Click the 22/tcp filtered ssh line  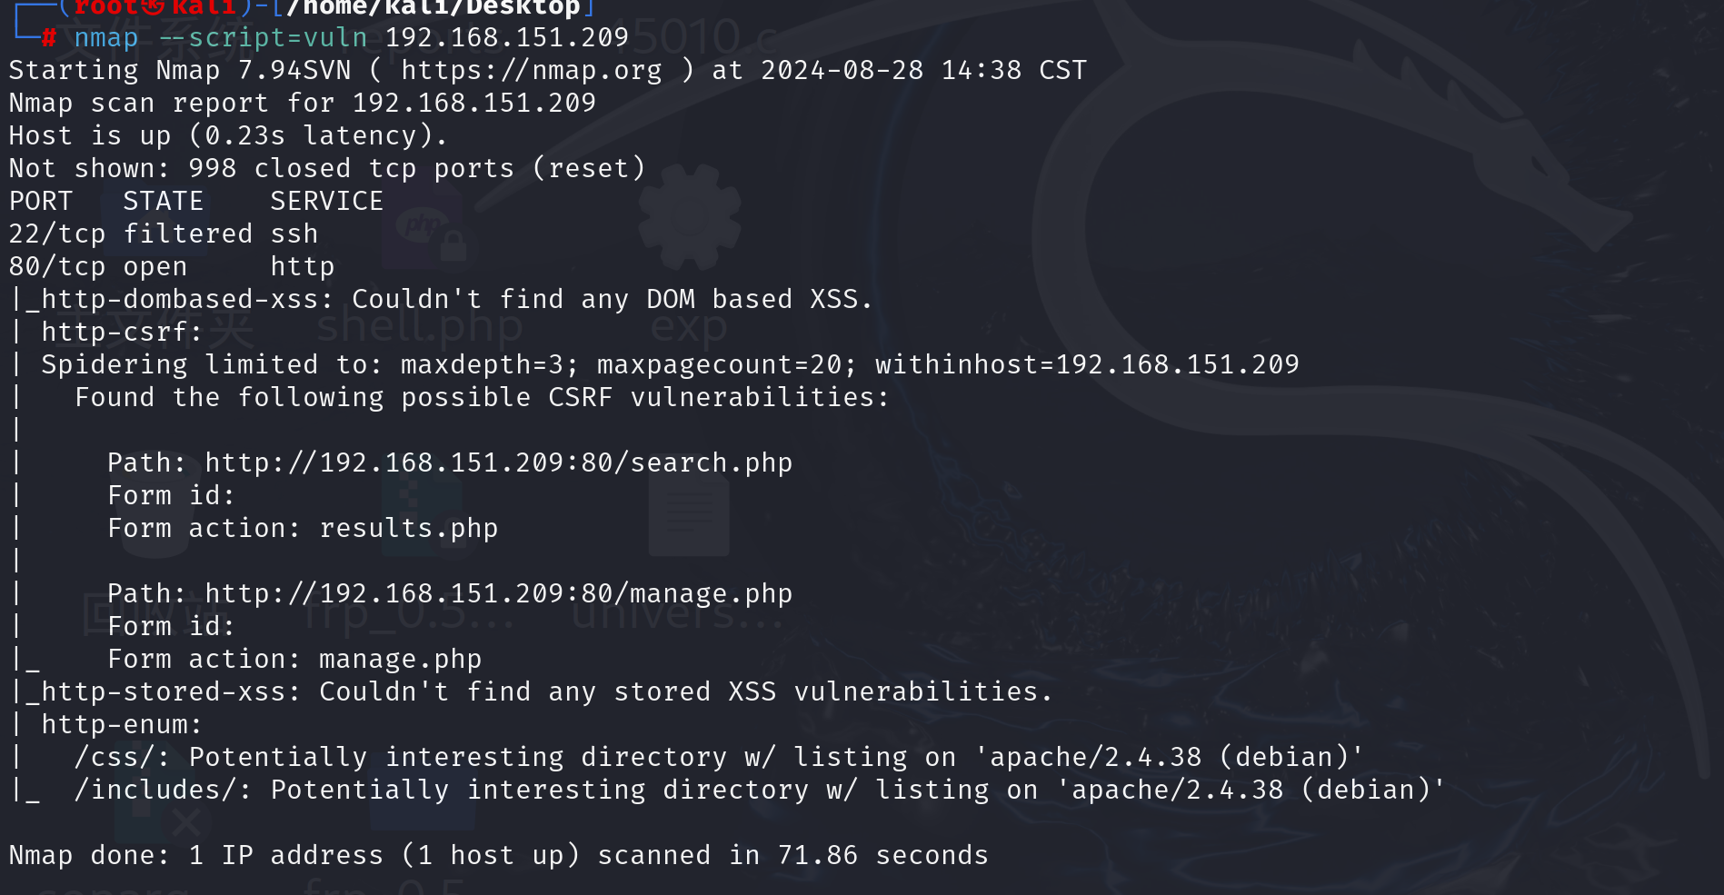[x=164, y=234]
